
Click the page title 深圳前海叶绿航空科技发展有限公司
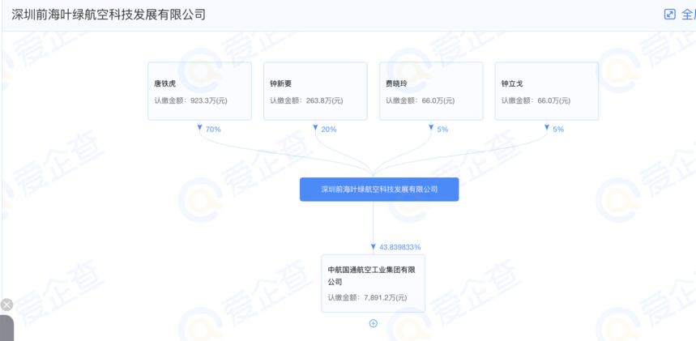tap(109, 15)
